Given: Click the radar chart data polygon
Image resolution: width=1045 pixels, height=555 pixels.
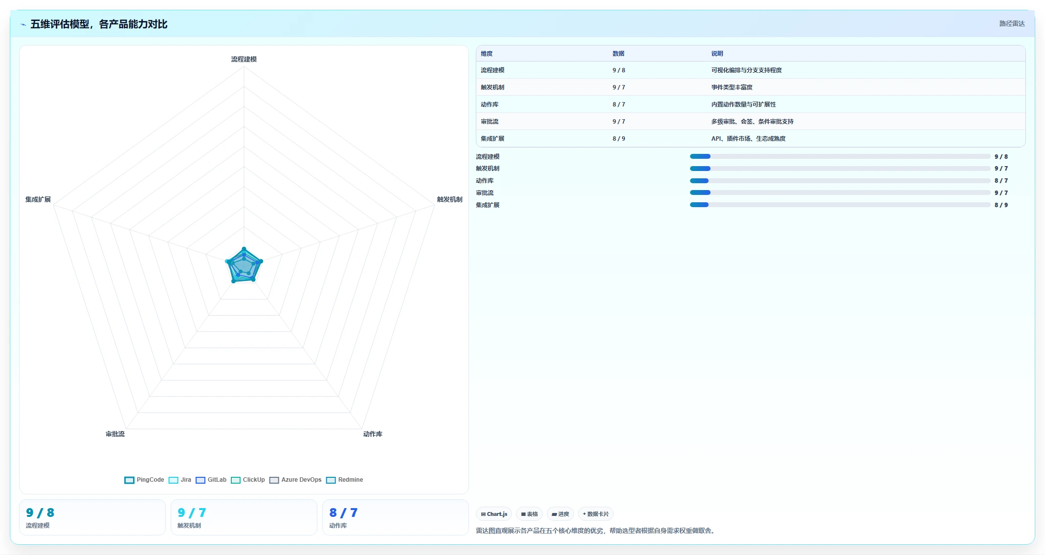Looking at the screenshot, I should tap(244, 266).
